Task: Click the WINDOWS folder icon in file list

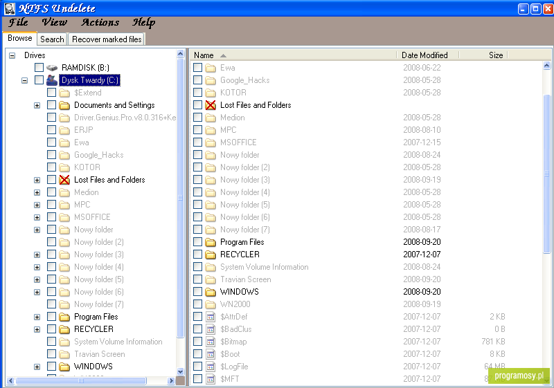Action: [211, 292]
